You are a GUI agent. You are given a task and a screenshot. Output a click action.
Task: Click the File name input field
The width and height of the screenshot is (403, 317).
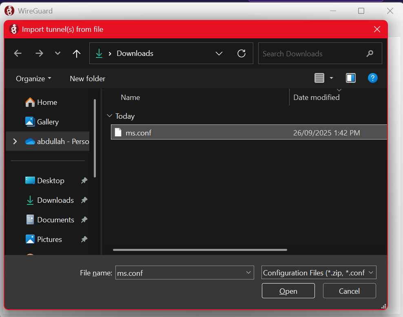point(179,273)
